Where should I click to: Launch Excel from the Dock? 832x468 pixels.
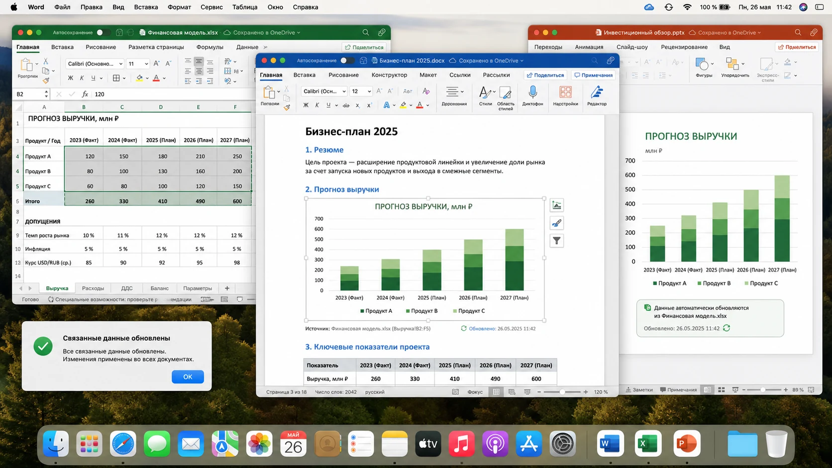(x=648, y=444)
